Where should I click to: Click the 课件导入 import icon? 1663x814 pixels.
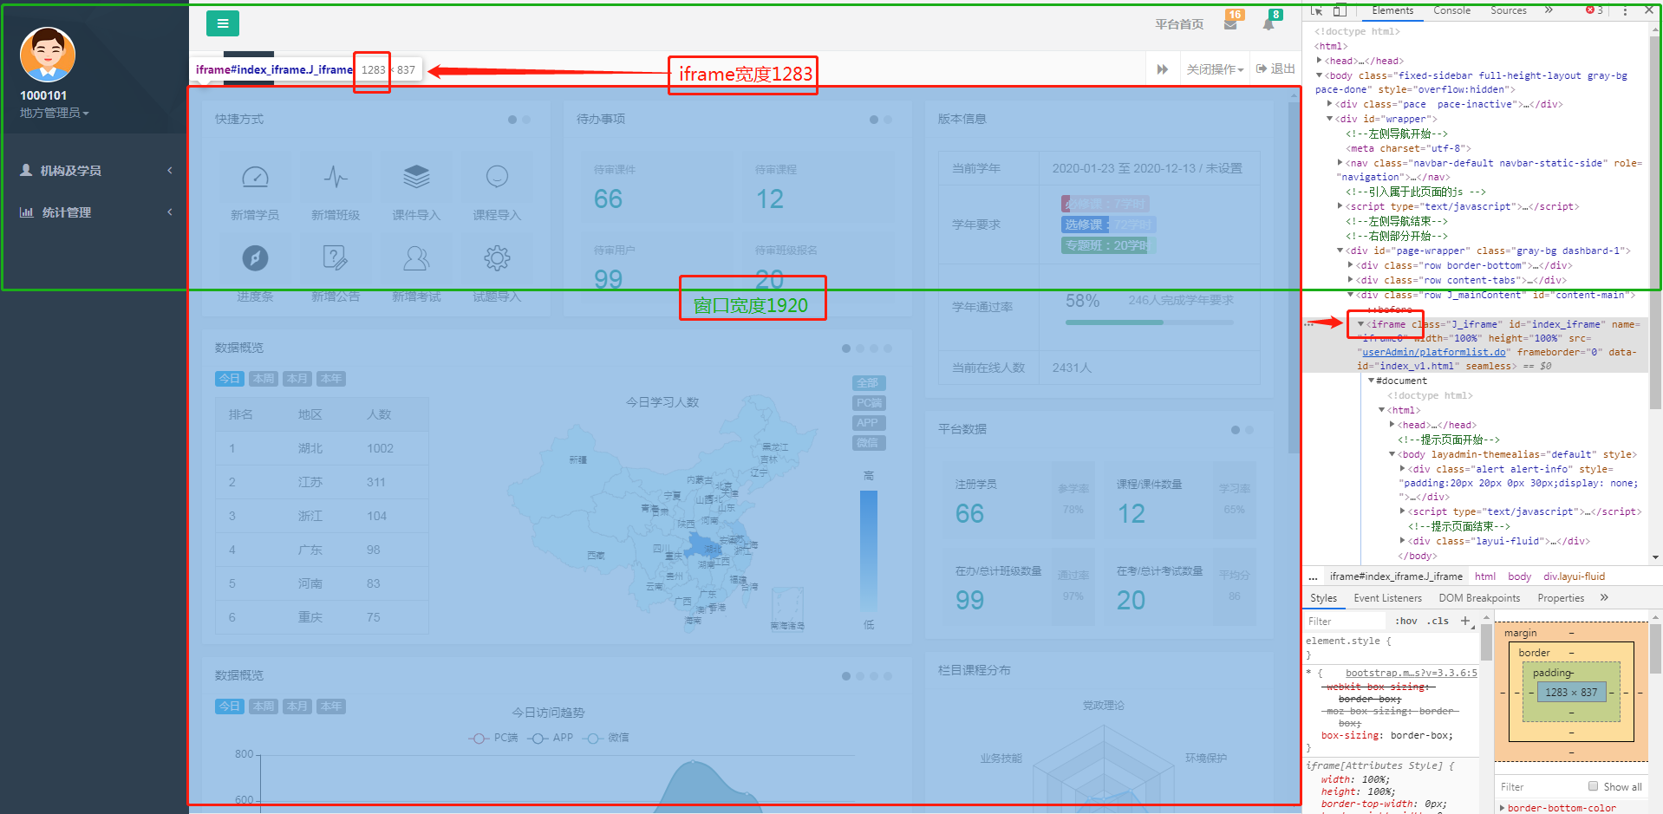click(x=416, y=178)
